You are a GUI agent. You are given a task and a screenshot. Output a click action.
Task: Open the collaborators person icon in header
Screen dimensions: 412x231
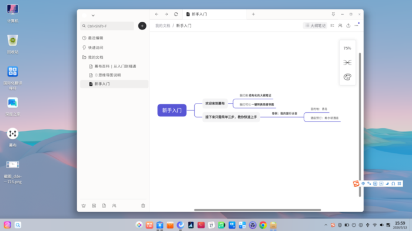[340, 25]
